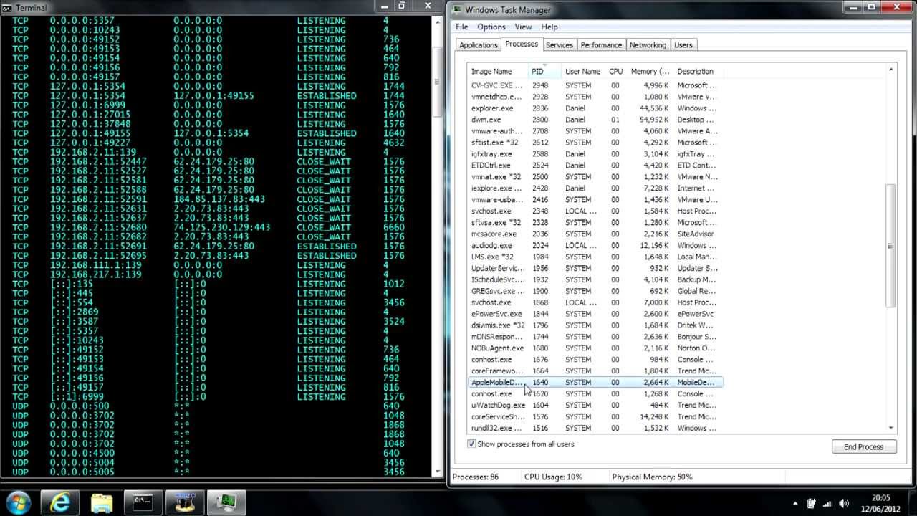Sort processes by PID column header
This screenshot has height=516, width=917.
[545, 71]
